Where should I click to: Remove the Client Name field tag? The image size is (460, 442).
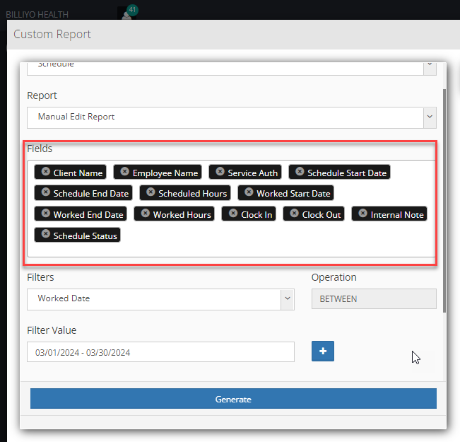(x=45, y=171)
